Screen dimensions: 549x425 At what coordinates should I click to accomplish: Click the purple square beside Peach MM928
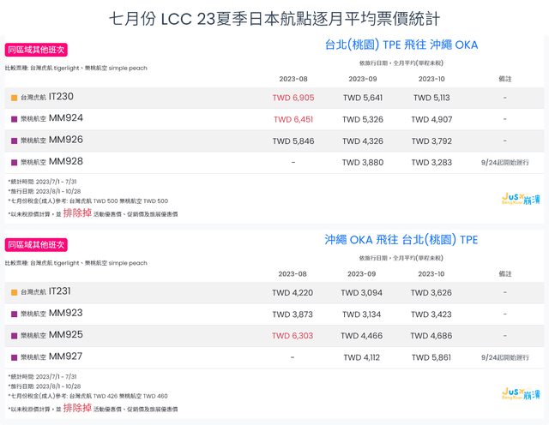tap(14, 161)
